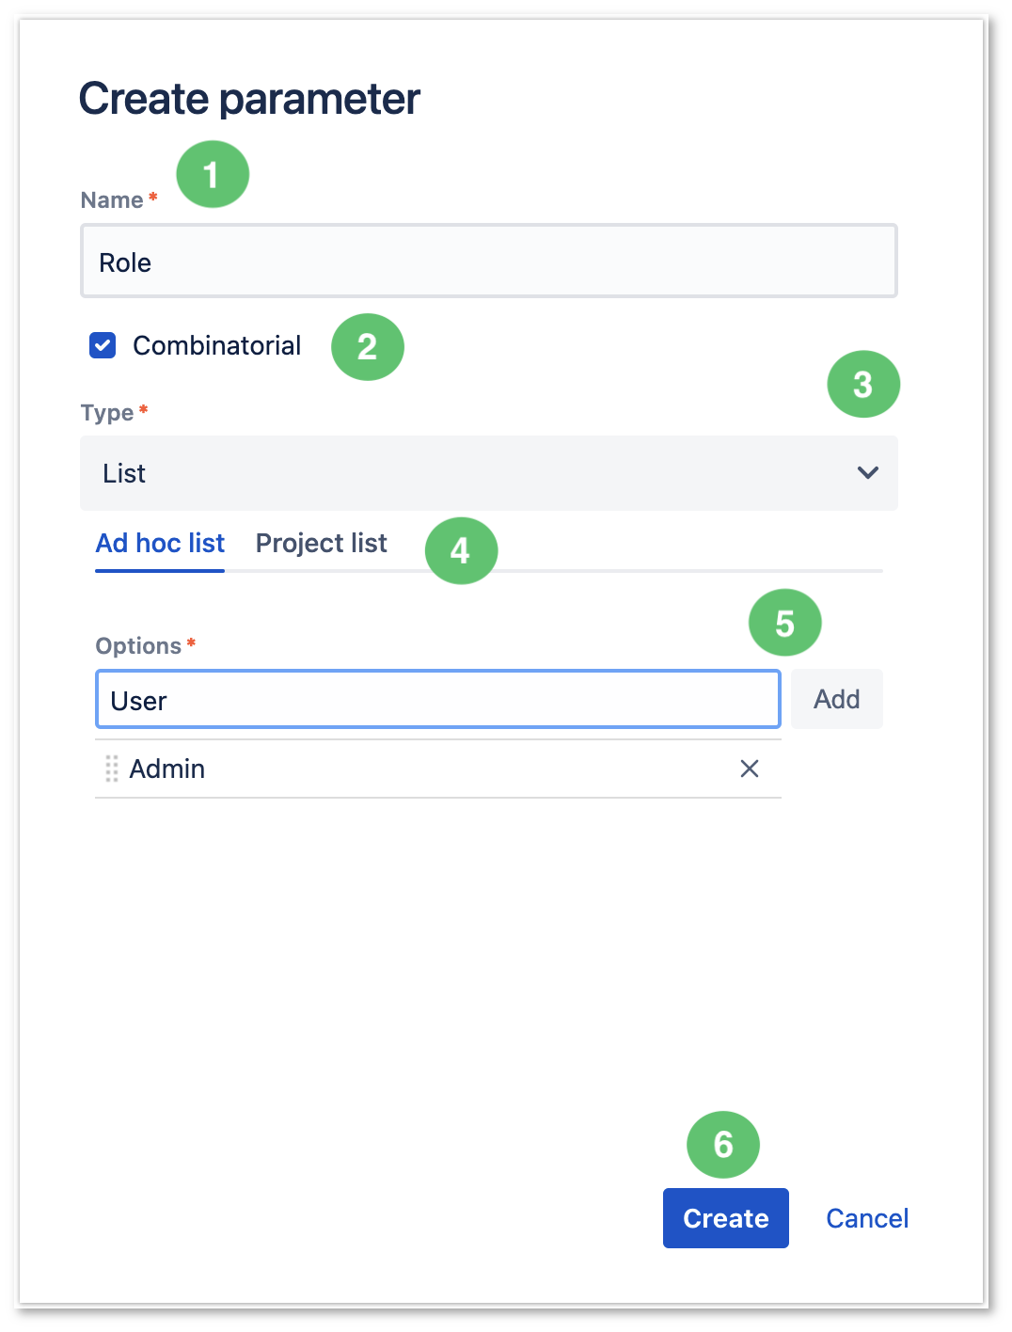Viewport: 1012px width, 1332px height.
Task: Create the parameter
Action: [x=726, y=1218]
